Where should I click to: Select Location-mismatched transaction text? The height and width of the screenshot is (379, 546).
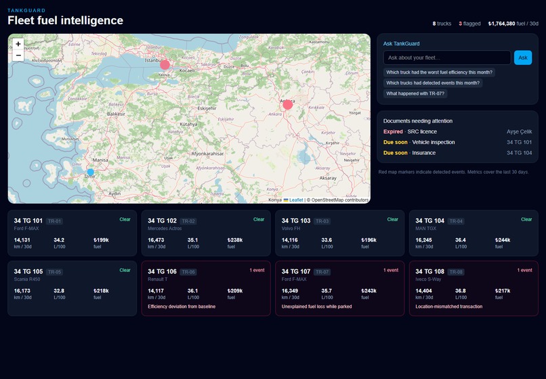449,307
